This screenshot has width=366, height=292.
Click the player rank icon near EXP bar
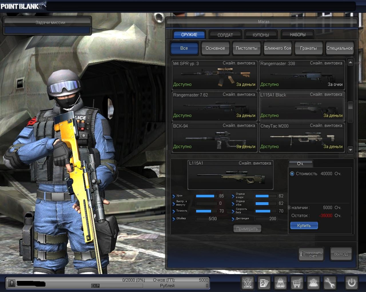click(x=12, y=283)
